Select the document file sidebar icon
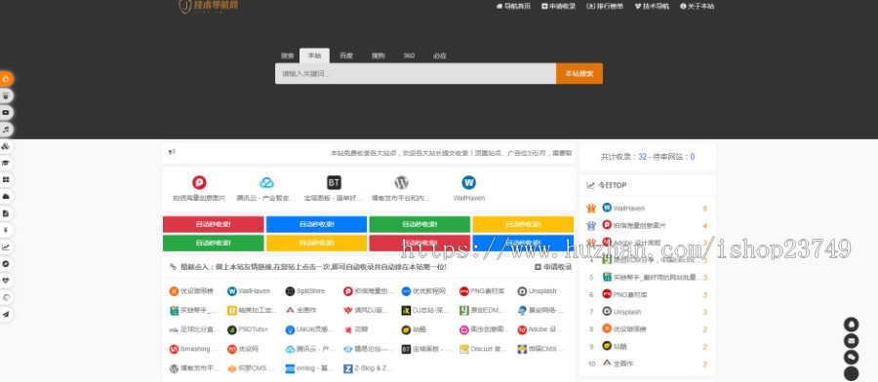The image size is (878, 382). [x=6, y=213]
